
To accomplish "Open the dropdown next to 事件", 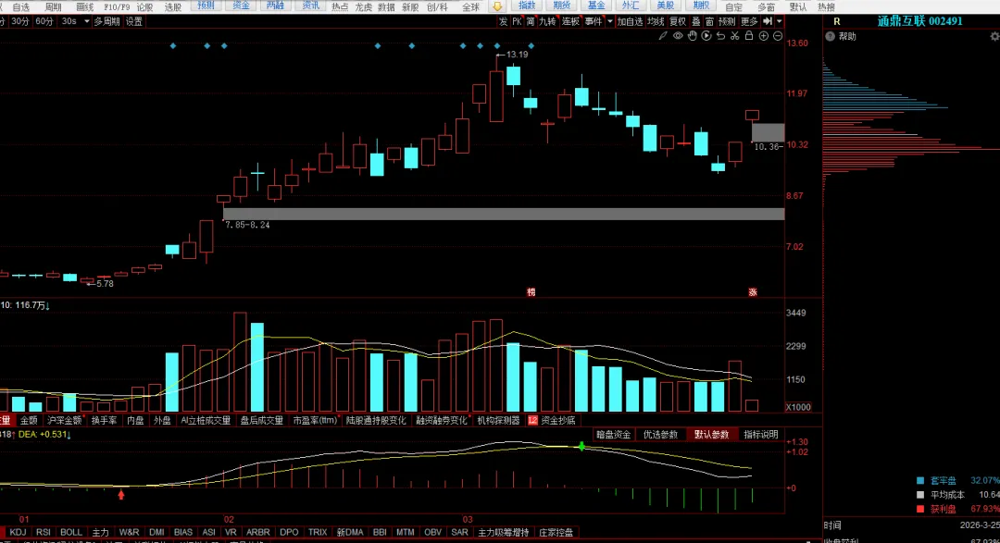I will pos(610,21).
